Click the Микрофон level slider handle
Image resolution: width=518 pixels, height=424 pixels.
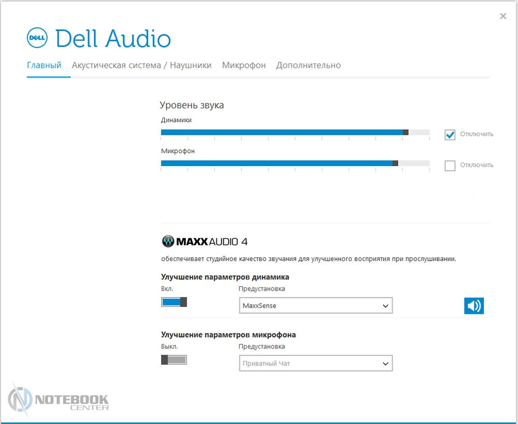coord(395,163)
